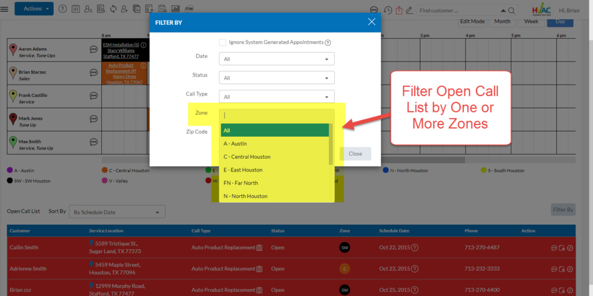Close Filter By dialog with X

(371, 22)
